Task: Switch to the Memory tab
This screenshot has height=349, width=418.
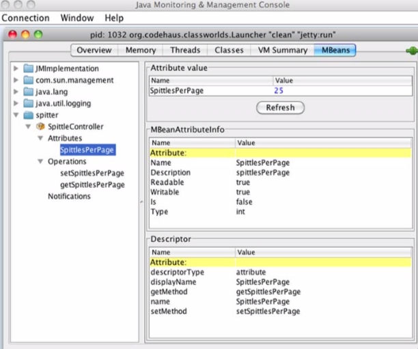Action: pos(141,51)
